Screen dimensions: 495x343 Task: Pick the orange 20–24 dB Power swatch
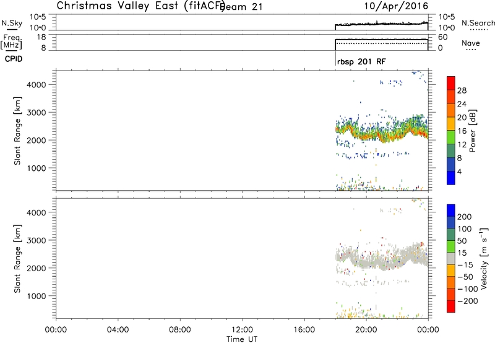(x=451, y=110)
